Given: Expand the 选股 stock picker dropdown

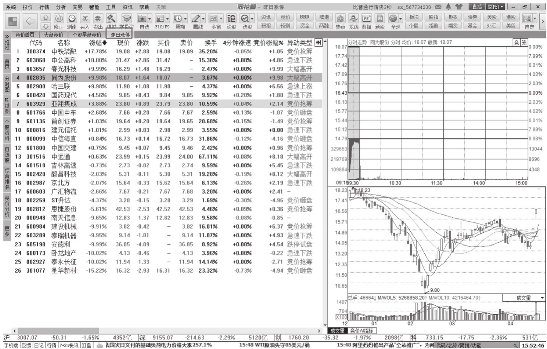Looking at the screenshot, I should pos(252,18).
